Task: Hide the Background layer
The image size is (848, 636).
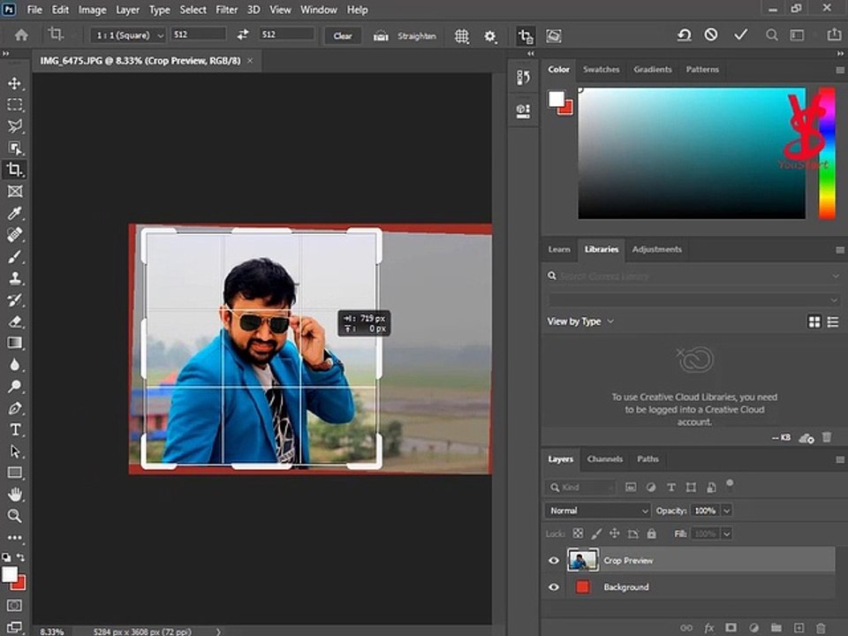Action: 553,587
